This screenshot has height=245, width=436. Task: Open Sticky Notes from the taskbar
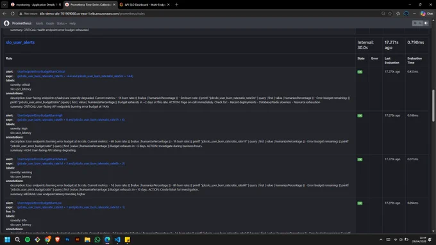(x=128, y=240)
